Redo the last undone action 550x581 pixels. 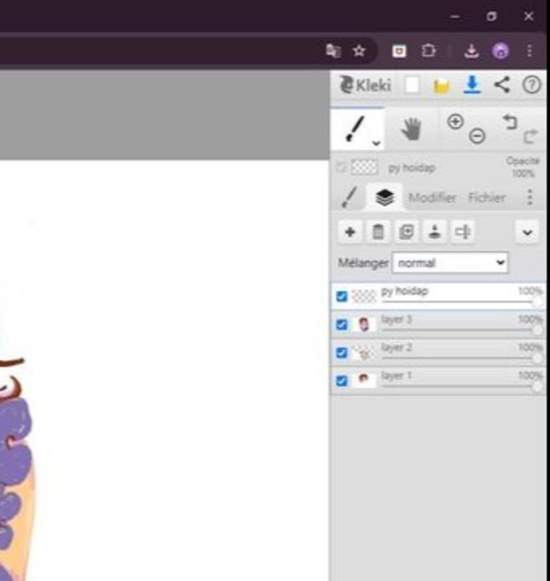tap(530, 137)
